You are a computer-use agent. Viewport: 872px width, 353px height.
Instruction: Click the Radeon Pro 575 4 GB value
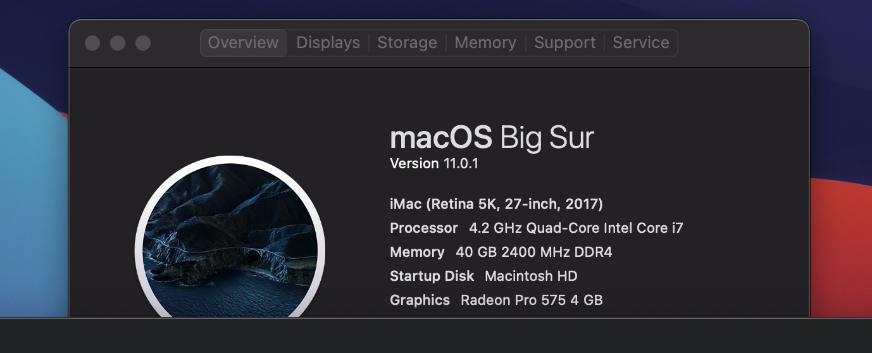532,300
